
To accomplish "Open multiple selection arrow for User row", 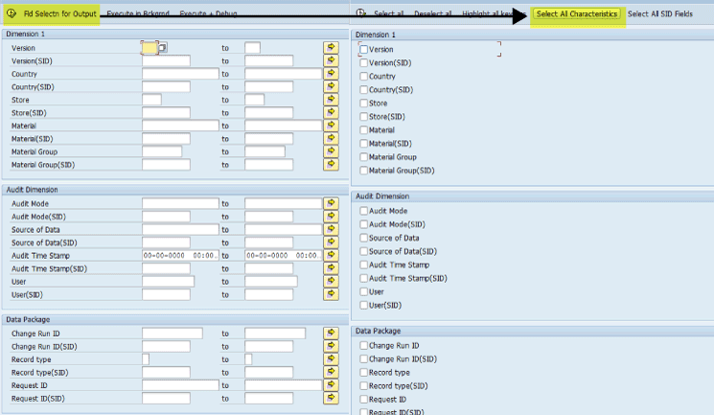I will 331,281.
